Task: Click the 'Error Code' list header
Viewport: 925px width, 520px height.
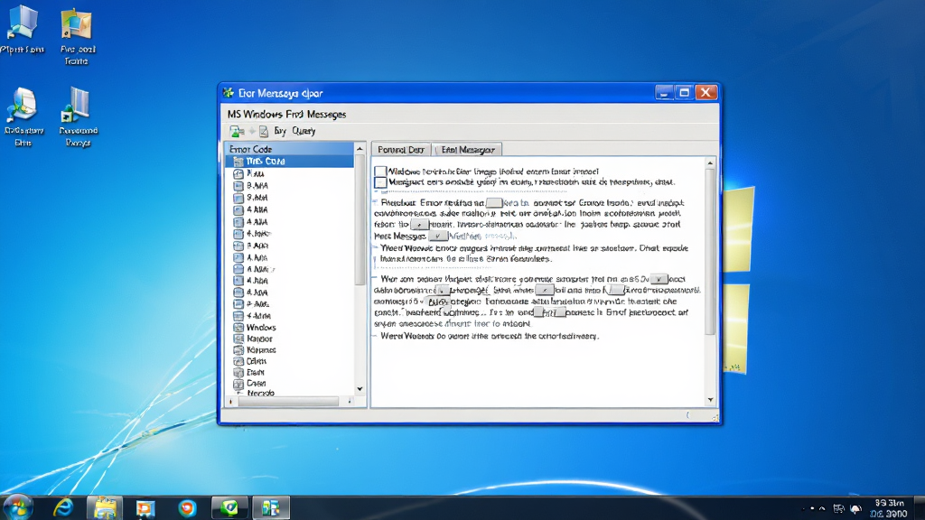Action: 289,149
